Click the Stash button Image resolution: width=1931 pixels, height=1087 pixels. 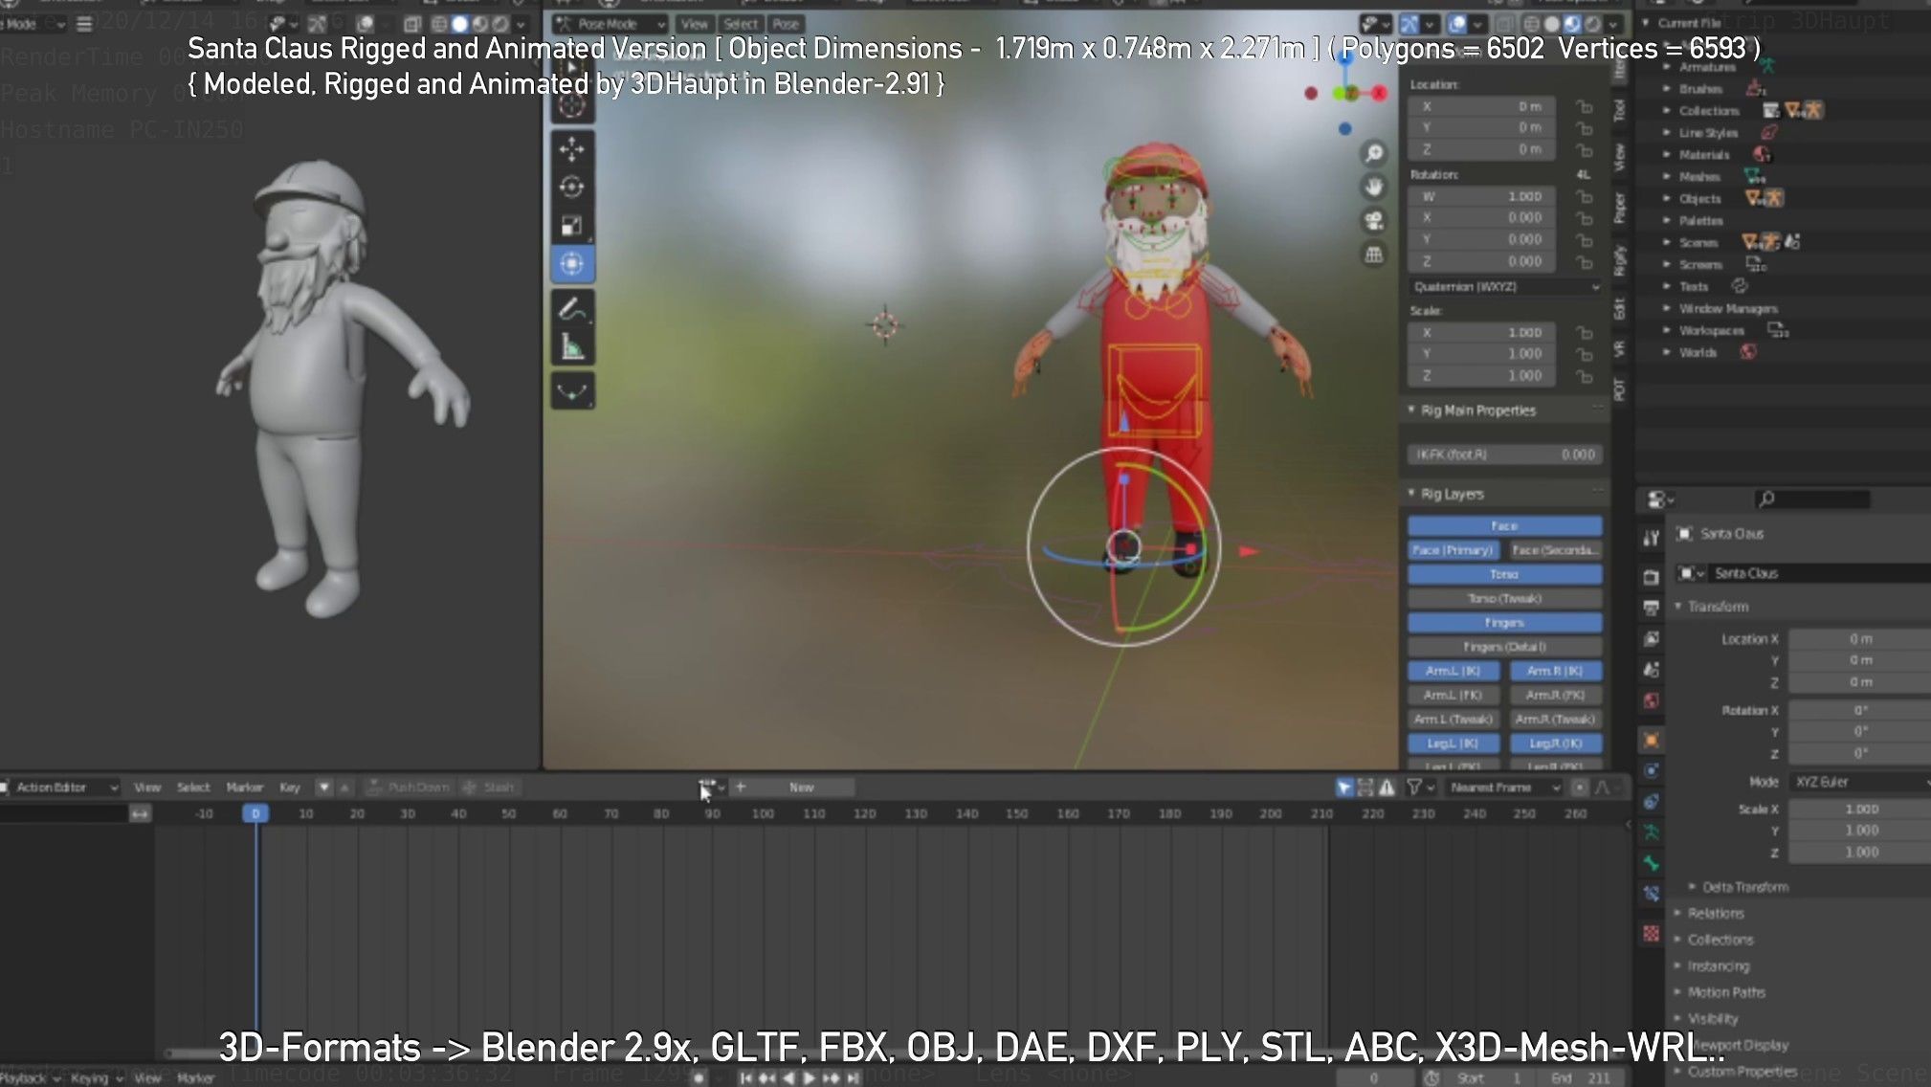[490, 788]
